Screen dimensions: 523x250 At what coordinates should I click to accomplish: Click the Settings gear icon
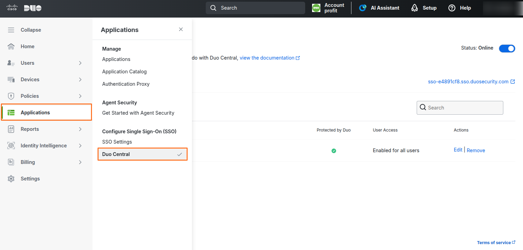11,179
